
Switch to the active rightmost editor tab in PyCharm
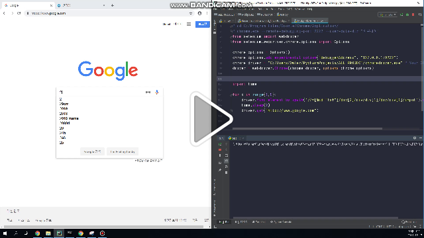[x=309, y=20]
